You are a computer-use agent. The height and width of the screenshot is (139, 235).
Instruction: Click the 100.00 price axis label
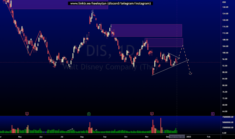(x=225, y=53)
